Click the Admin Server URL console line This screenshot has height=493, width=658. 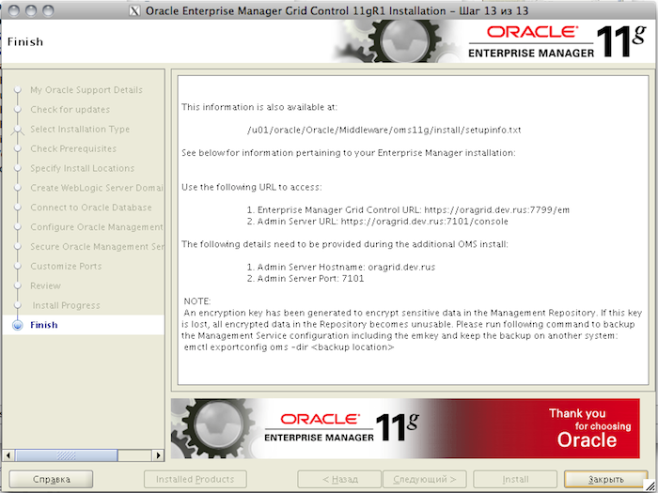coord(377,222)
